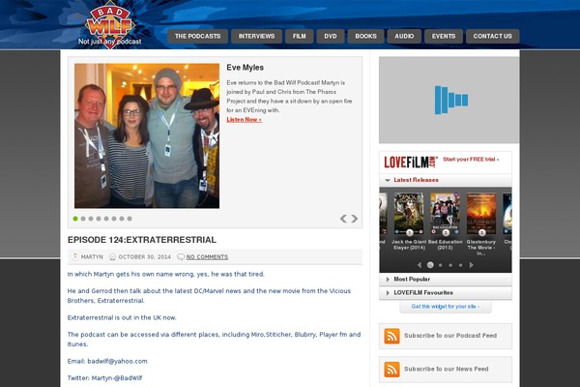Go to the DVD section

(331, 37)
